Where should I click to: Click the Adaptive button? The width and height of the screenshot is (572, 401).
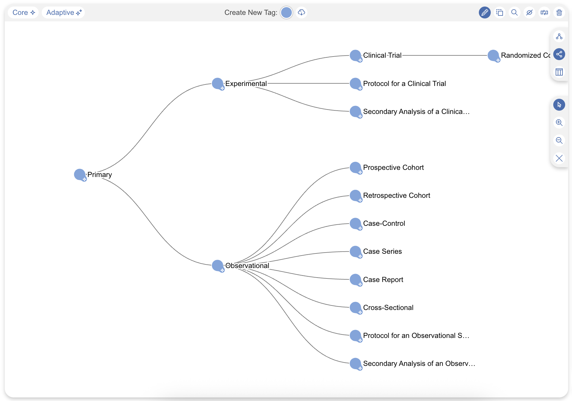click(x=63, y=12)
